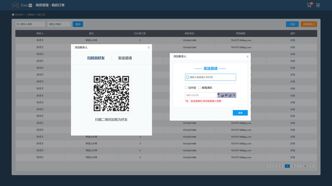Viewport: 332px width, 186px height.
Task: Click the 常用邮箱 column header
Action: (x=241, y=33)
